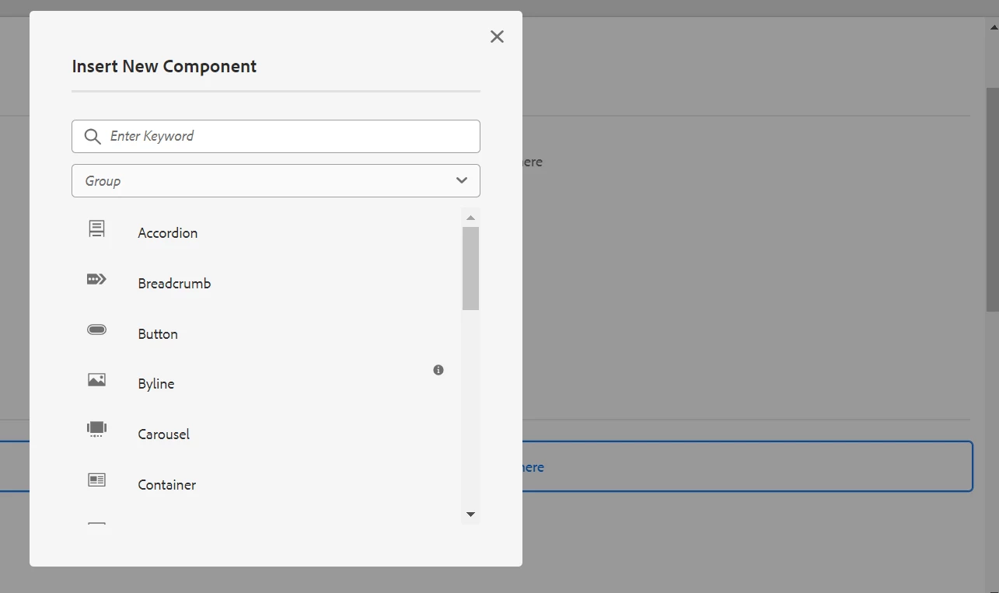This screenshot has width=999, height=593.
Task: Click the Breadcrumb component icon
Action: coord(96,279)
